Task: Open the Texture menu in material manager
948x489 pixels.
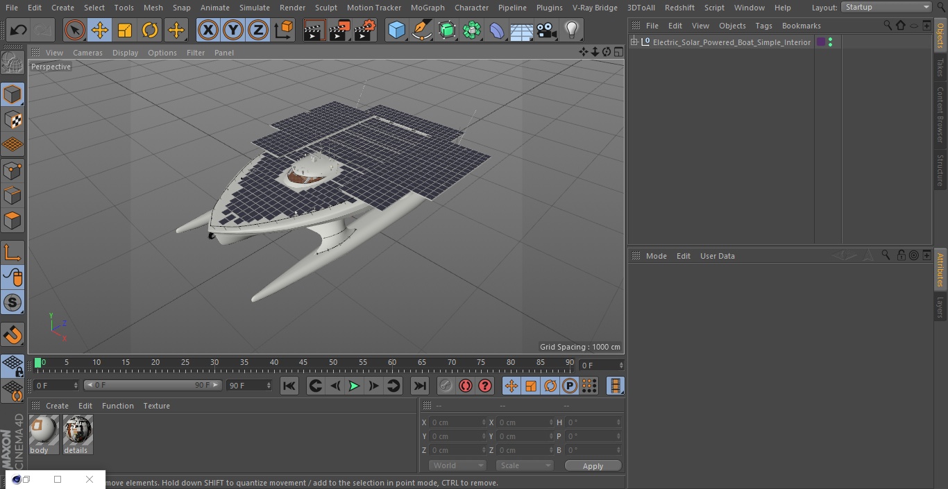Action: click(156, 406)
